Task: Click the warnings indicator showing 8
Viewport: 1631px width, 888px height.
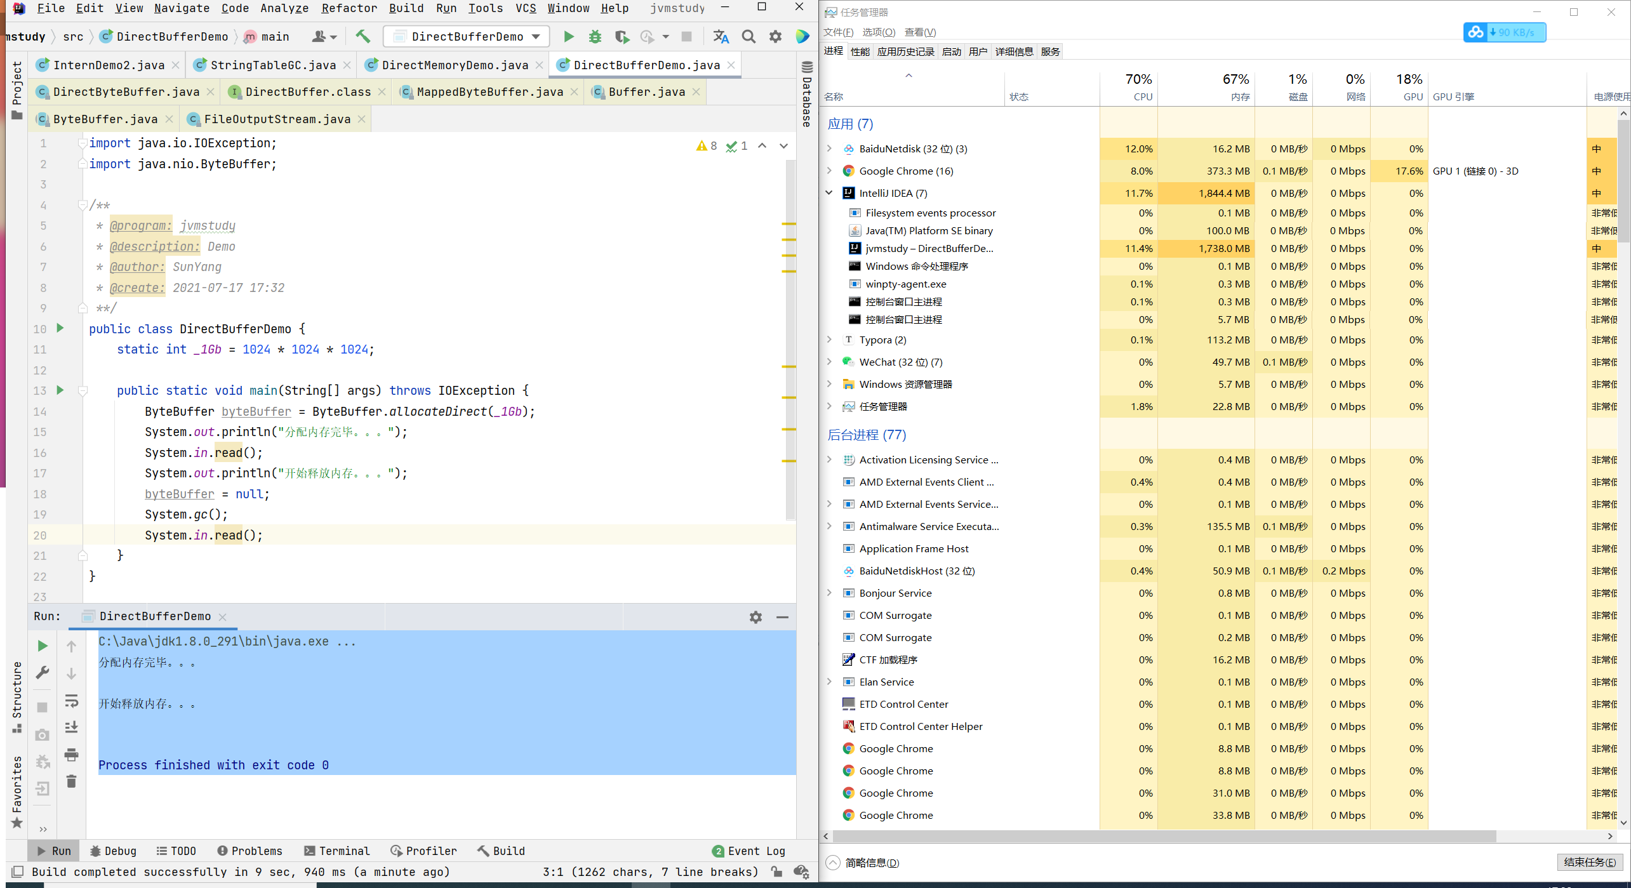Action: pyautogui.click(x=707, y=146)
